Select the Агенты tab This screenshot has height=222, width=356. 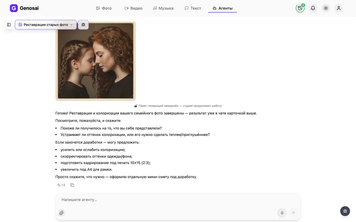[222, 8]
